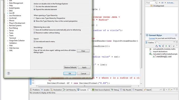This screenshot has height=100, width=179.
Task: Select Validation in preferences tree
Action: coord(13,43)
